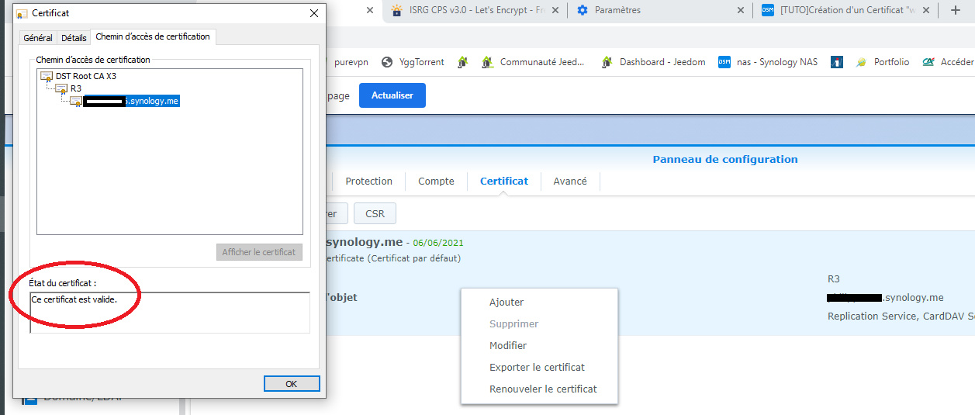Click the CSR button
975x415 pixels.
coord(375,214)
